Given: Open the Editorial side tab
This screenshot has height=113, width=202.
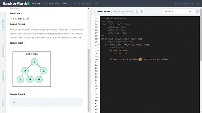Looking at the screenshot, I should (3, 103).
